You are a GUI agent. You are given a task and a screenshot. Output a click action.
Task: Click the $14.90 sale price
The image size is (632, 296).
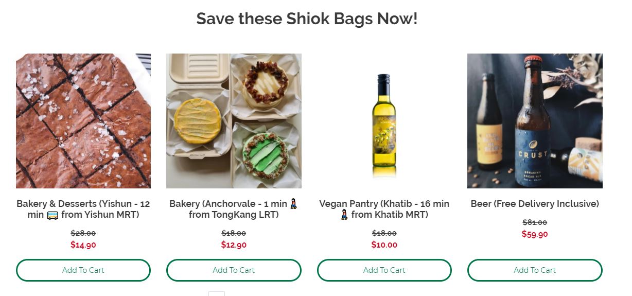(x=83, y=245)
